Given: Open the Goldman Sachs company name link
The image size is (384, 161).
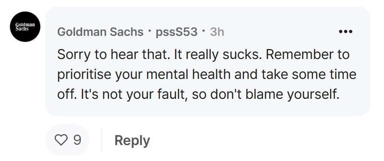Looking at the screenshot, I should pos(100,32).
